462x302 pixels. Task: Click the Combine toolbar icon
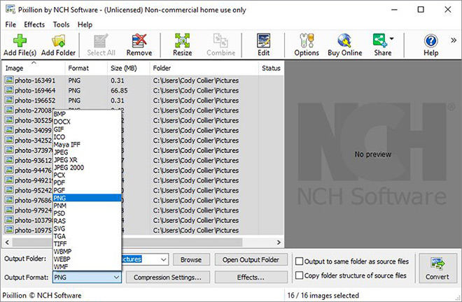(x=220, y=41)
